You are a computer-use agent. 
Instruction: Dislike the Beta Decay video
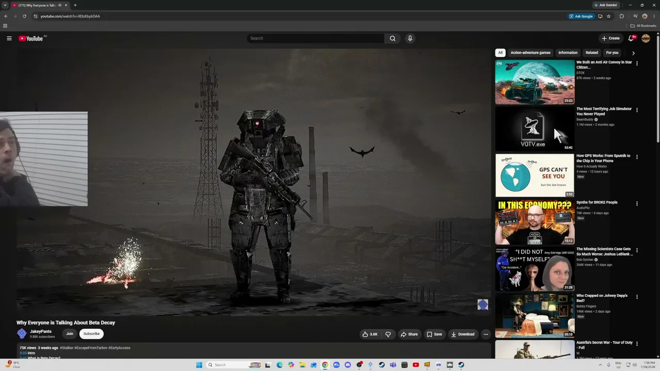point(388,334)
